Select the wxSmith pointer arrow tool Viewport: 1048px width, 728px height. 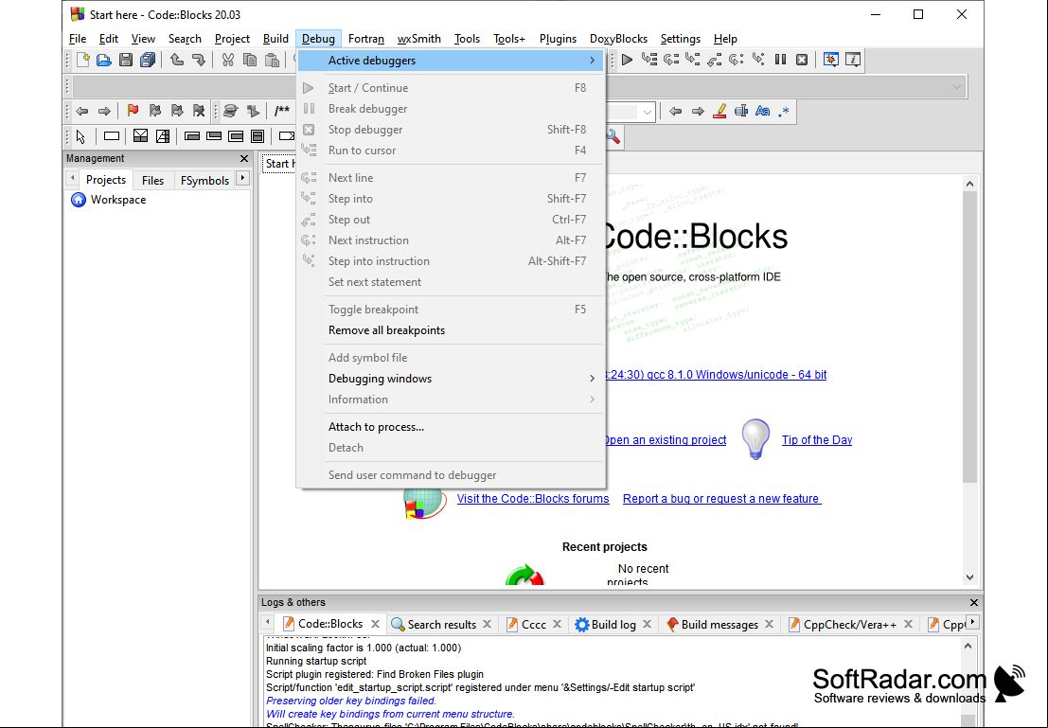click(80, 136)
